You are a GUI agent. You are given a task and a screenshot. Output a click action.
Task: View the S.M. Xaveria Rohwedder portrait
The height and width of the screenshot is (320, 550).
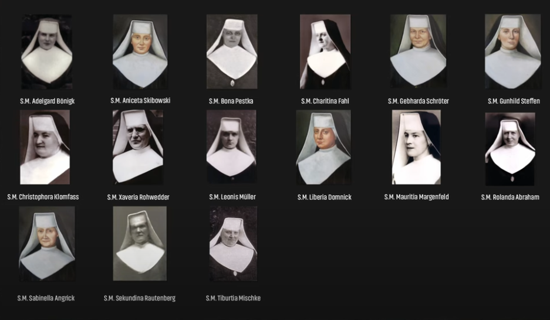point(138,147)
